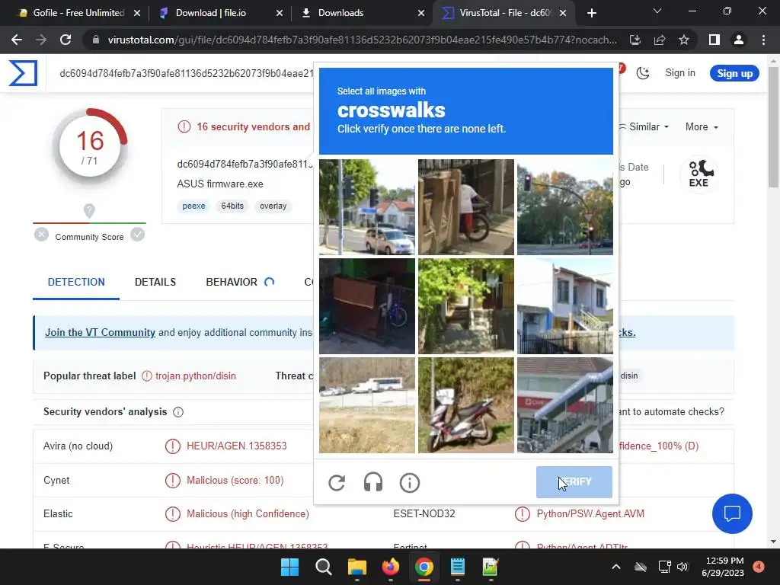This screenshot has height=585, width=780.
Task: Bookmark this page with star icon
Action: [x=684, y=40]
